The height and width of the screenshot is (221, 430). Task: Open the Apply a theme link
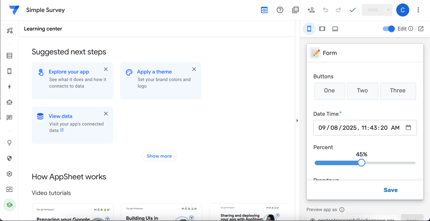click(x=155, y=72)
